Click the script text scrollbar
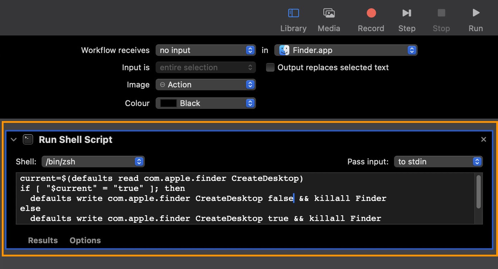Viewport: 498px width, 269px height. click(x=478, y=192)
